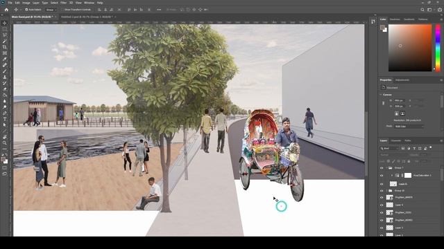Click the rainbow hue slider strip
This screenshot has height=249, width=444.
[438, 48]
